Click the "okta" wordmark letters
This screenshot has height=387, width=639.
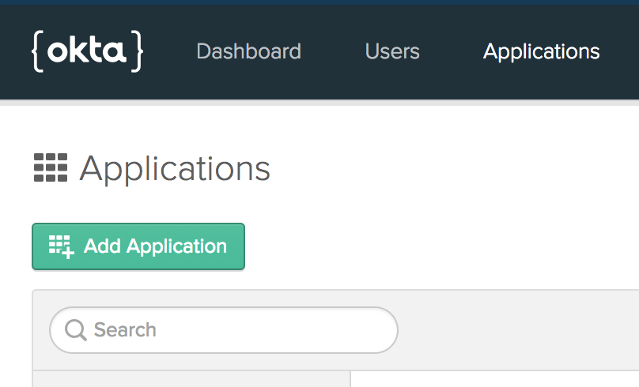point(86,51)
